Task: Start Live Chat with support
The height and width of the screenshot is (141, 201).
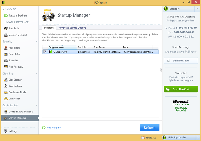Action: click(181, 89)
